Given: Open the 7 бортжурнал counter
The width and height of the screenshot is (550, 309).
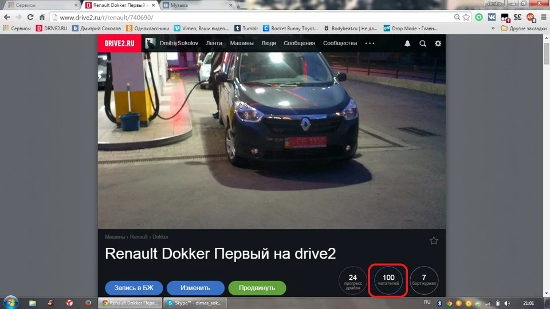Looking at the screenshot, I should 424,280.
